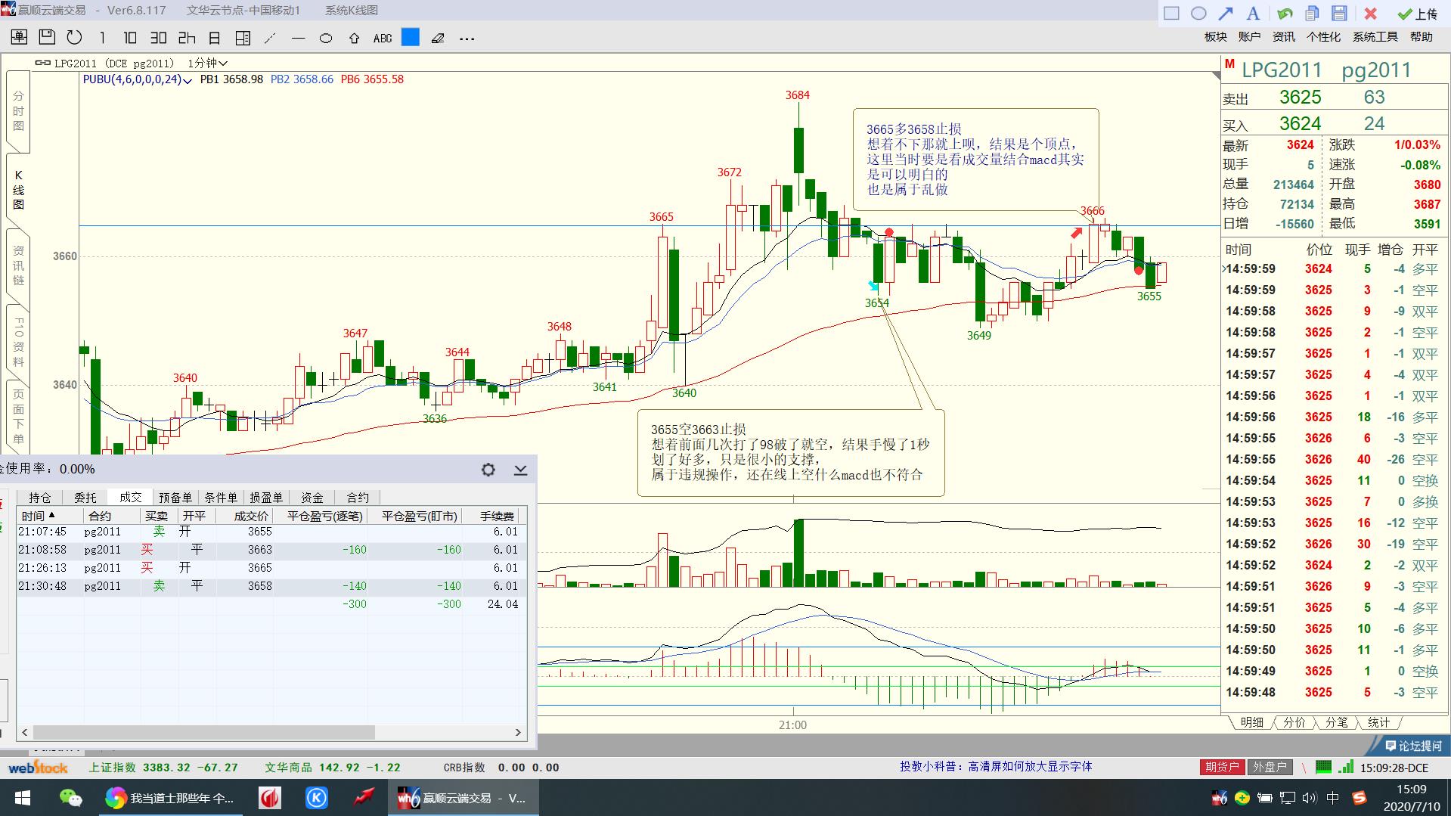The image size is (1451, 816).
Task: Select the letter A text annotation tool
Action: pyautogui.click(x=1253, y=13)
